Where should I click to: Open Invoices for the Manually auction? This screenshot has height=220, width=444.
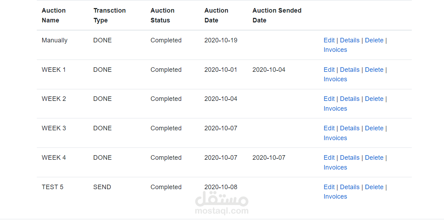[335, 50]
